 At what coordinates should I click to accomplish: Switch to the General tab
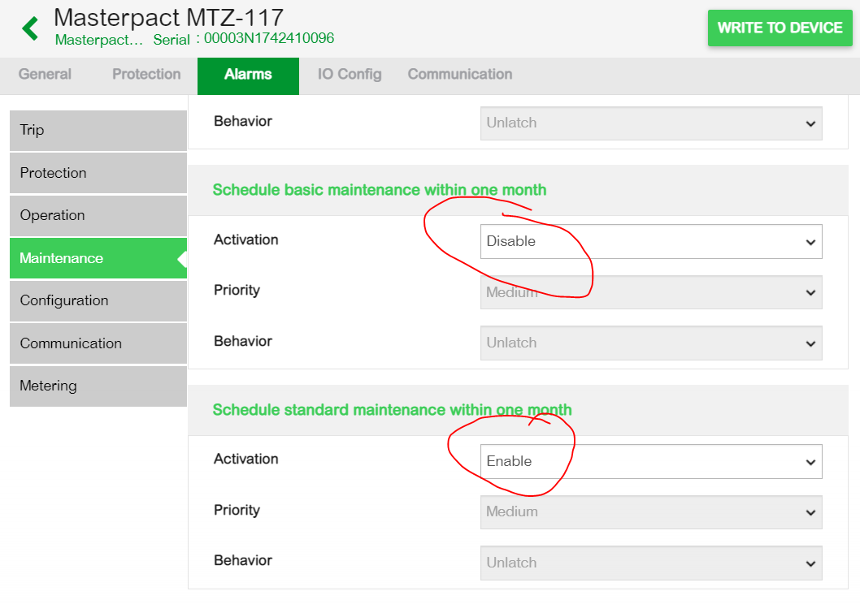[45, 74]
